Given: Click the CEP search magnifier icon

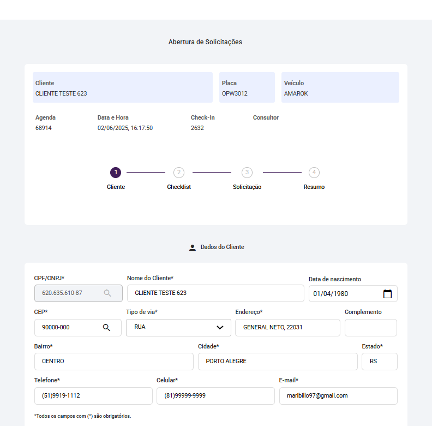Looking at the screenshot, I should point(106,328).
